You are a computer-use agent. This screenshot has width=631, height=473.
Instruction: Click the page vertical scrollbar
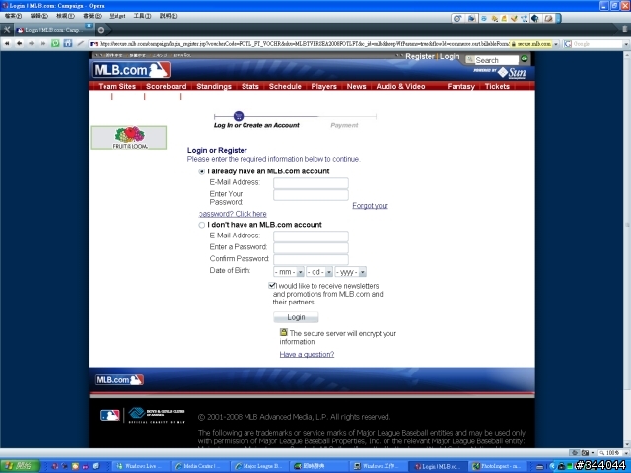point(627,249)
